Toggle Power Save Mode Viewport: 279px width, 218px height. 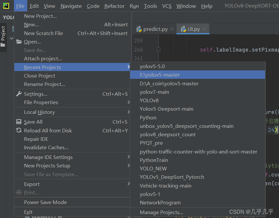72,202
